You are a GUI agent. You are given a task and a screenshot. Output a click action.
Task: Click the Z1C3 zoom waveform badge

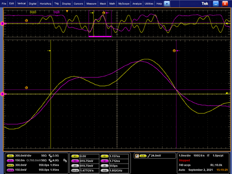point(10,169)
